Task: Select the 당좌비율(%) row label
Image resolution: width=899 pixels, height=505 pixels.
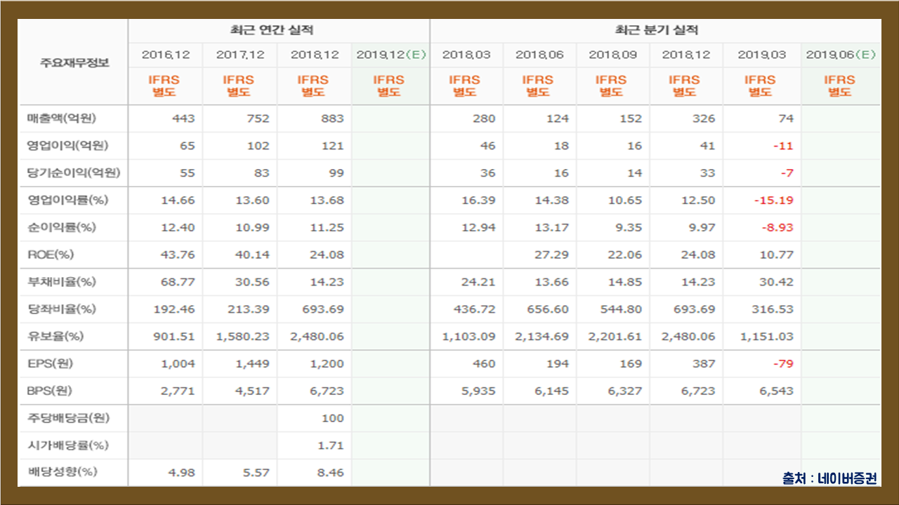Action: [61, 309]
